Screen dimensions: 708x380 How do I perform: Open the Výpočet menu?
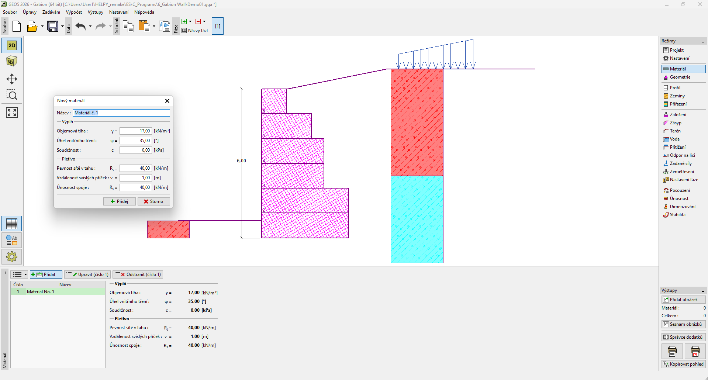pyautogui.click(x=74, y=12)
